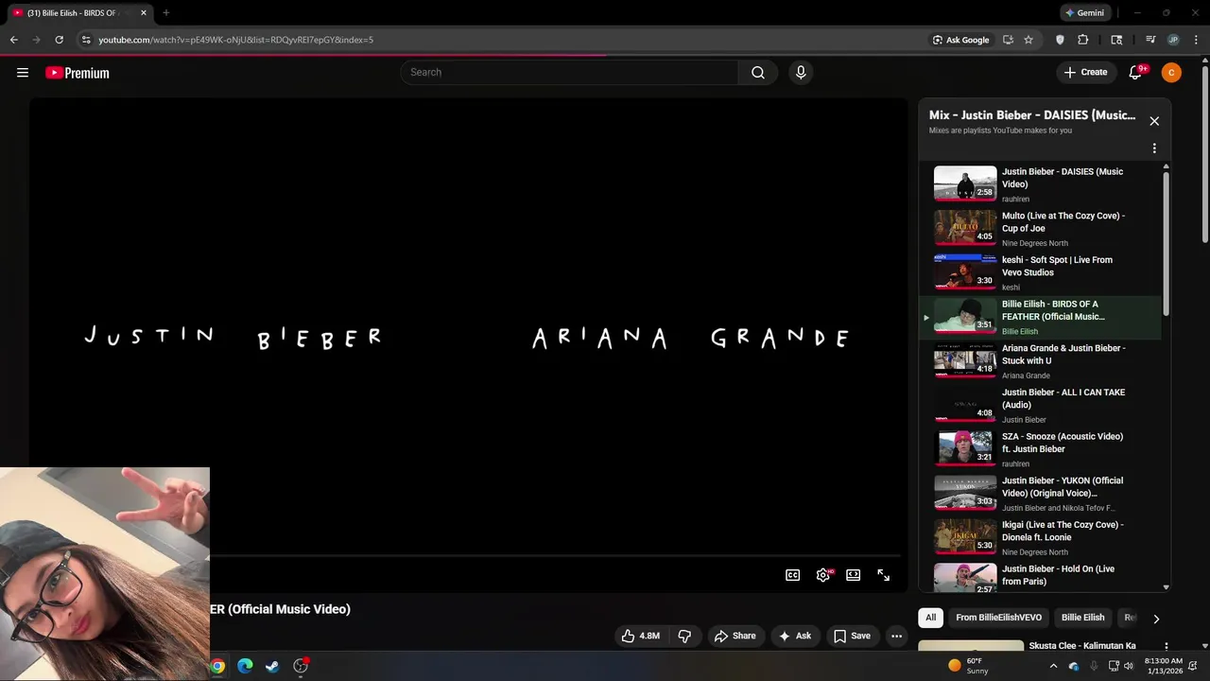Screen dimensions: 1210x681
Task: Select the address bar URL
Action: [236, 40]
